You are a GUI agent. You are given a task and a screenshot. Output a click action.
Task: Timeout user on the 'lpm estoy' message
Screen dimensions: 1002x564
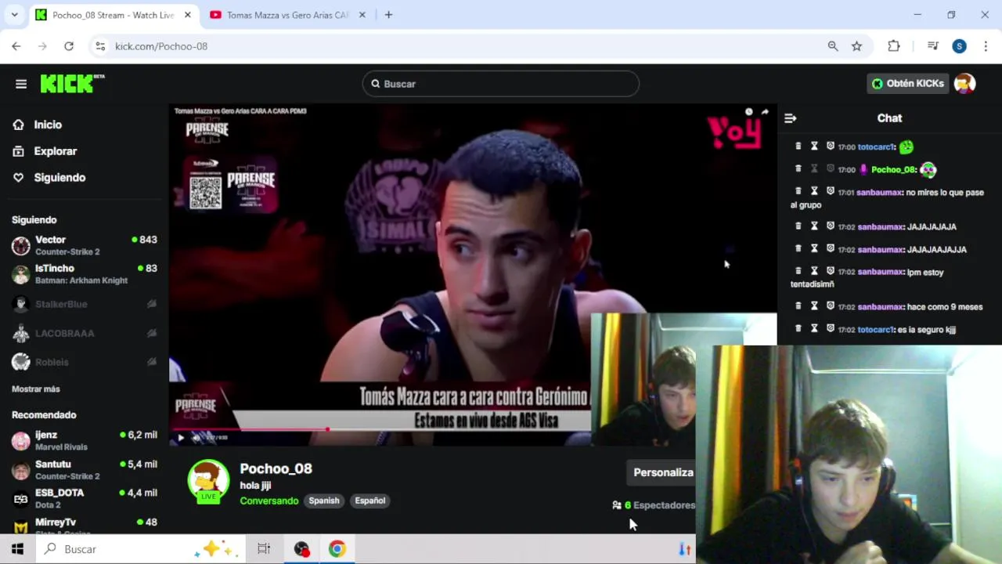coord(814,272)
